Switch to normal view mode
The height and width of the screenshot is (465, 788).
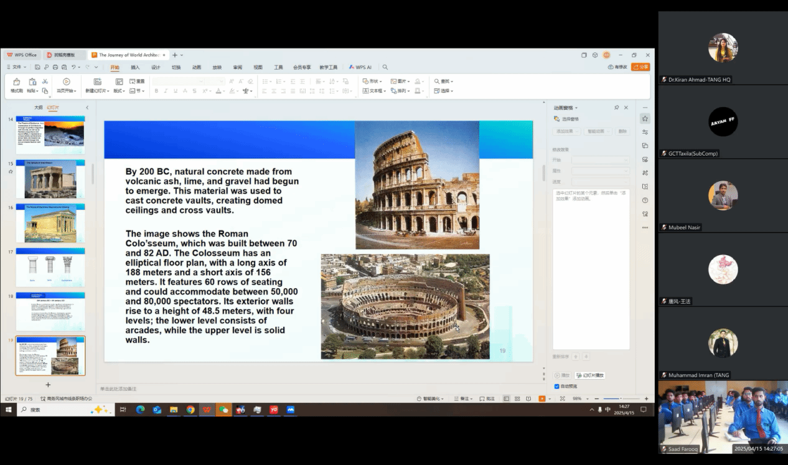507,398
